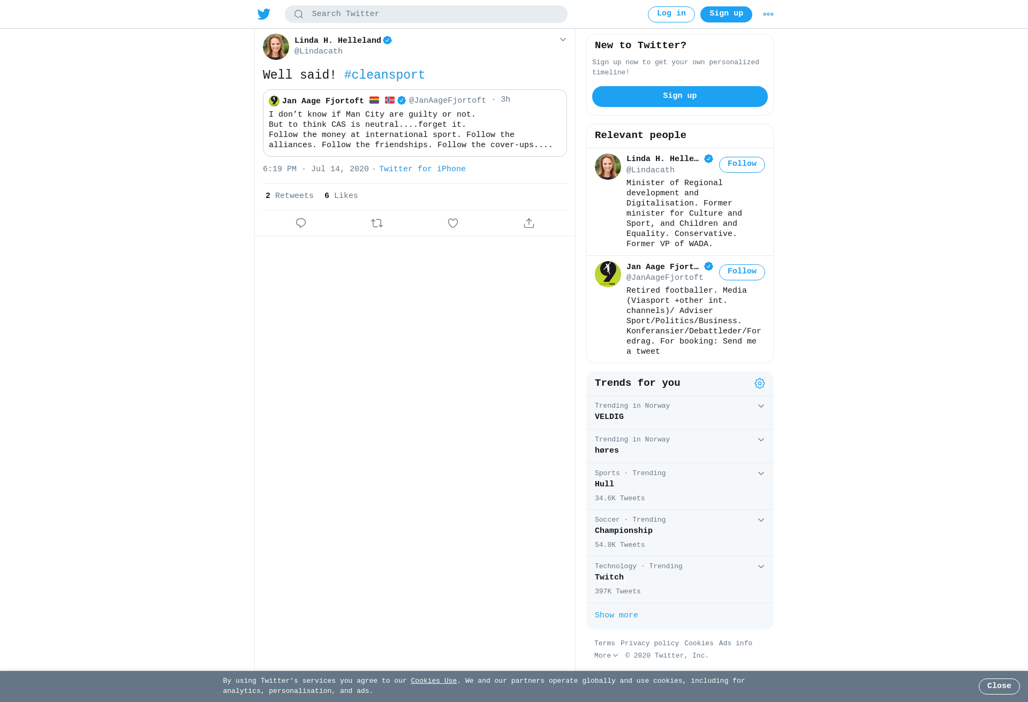Click the Log in button

pos(671,14)
